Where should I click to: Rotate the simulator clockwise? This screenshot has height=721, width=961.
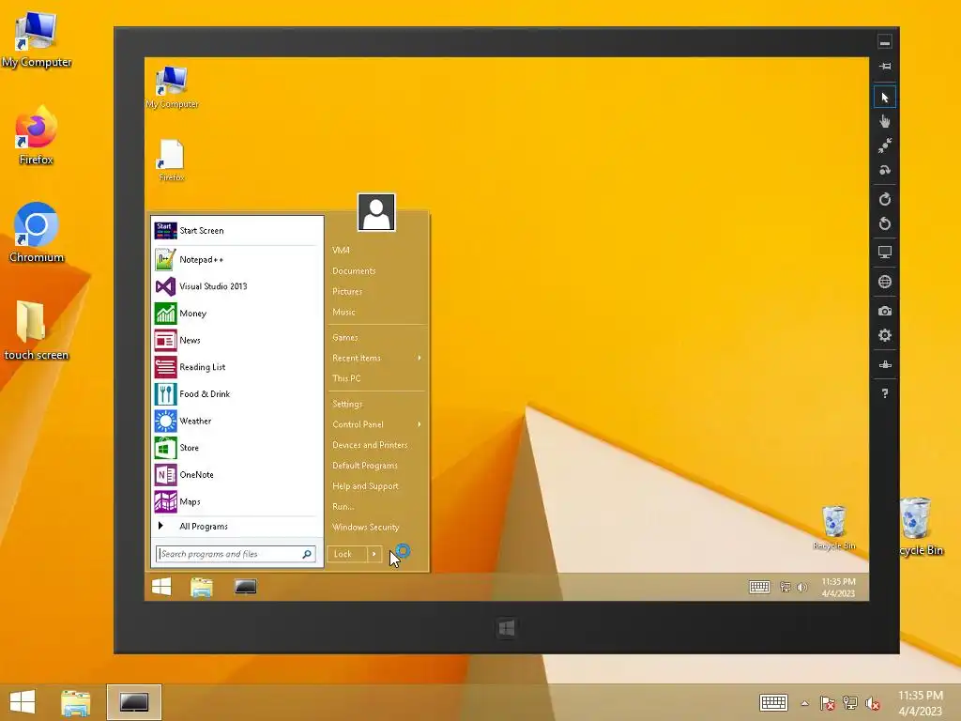tap(884, 199)
